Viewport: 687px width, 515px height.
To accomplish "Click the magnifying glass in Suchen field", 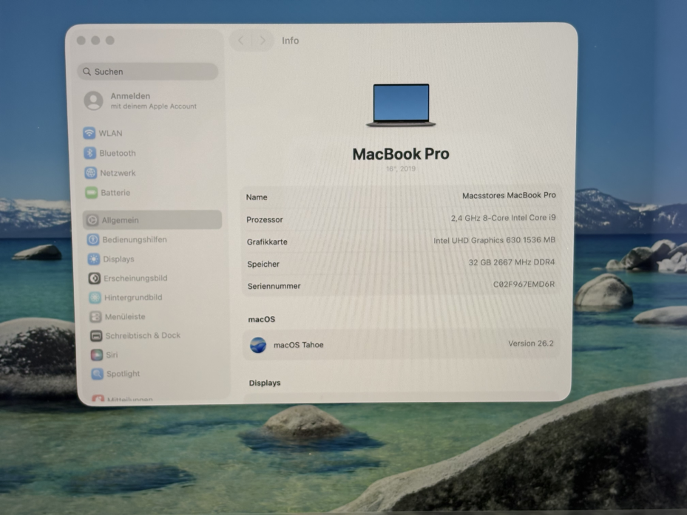I will coord(87,72).
